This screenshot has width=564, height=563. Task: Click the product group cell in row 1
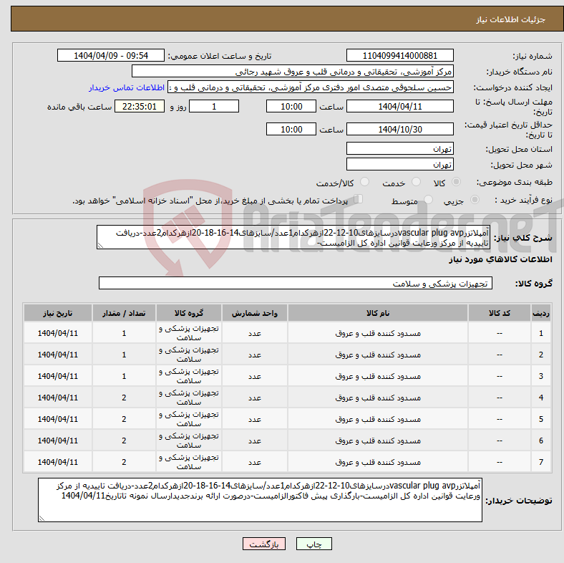189,333
